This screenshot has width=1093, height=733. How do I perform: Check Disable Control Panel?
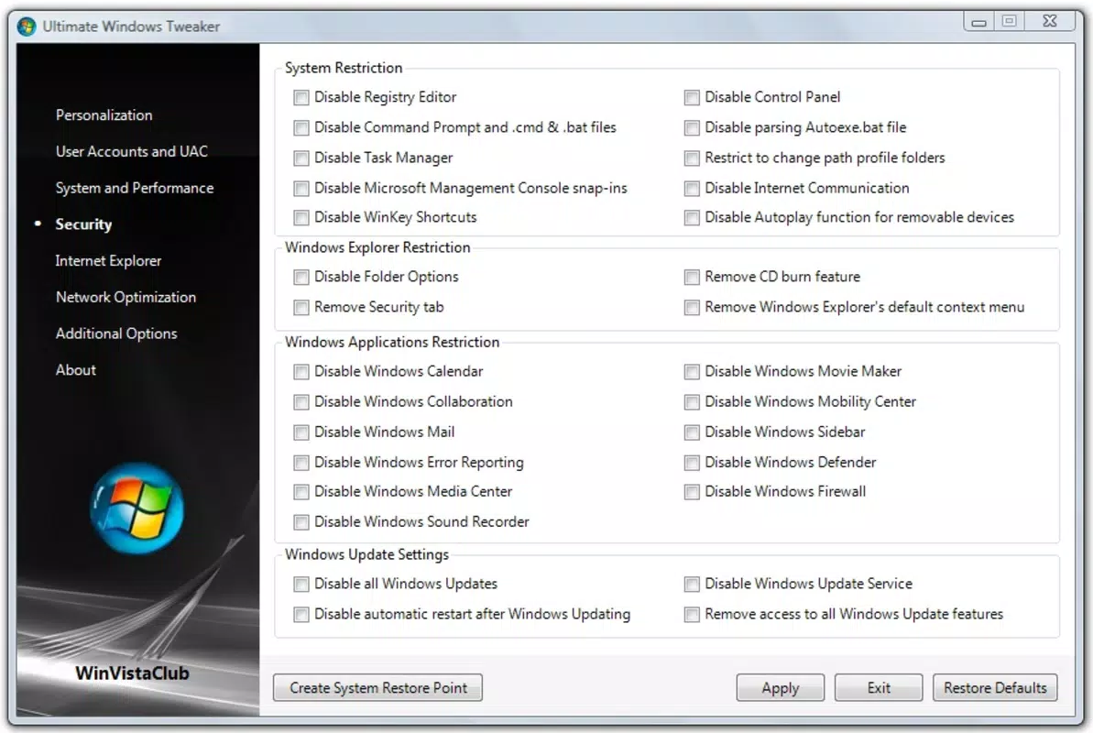click(x=692, y=98)
